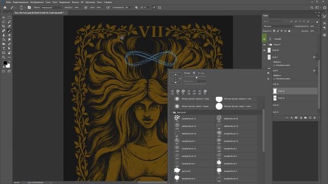Open the flow value dropdown arrow
Image resolution: width=328 pixels, height=184 pixels.
[103, 8]
